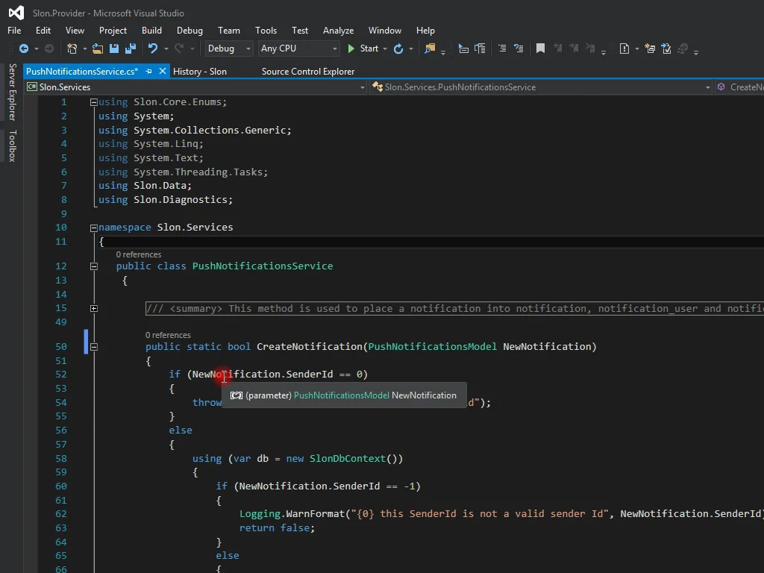
Task: Click the Decrease Indent icon
Action: click(463, 48)
